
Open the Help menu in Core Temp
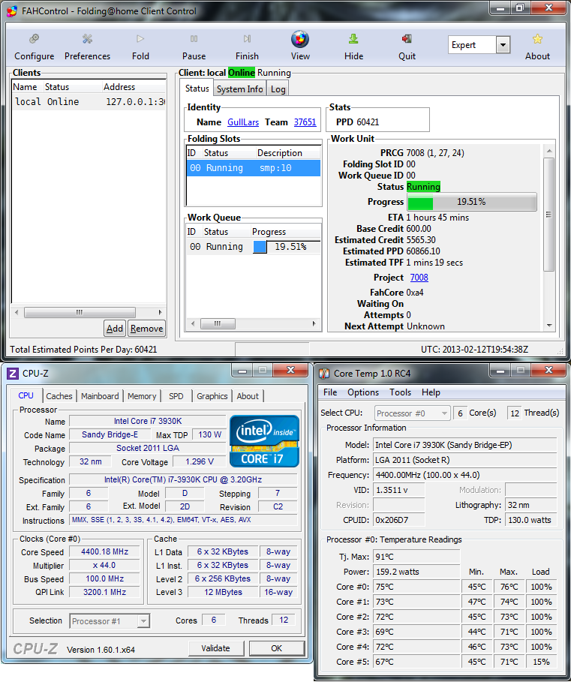pos(431,392)
